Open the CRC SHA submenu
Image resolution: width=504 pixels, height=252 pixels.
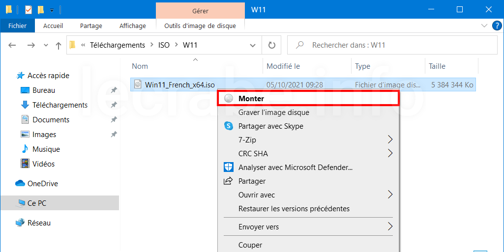pos(308,154)
